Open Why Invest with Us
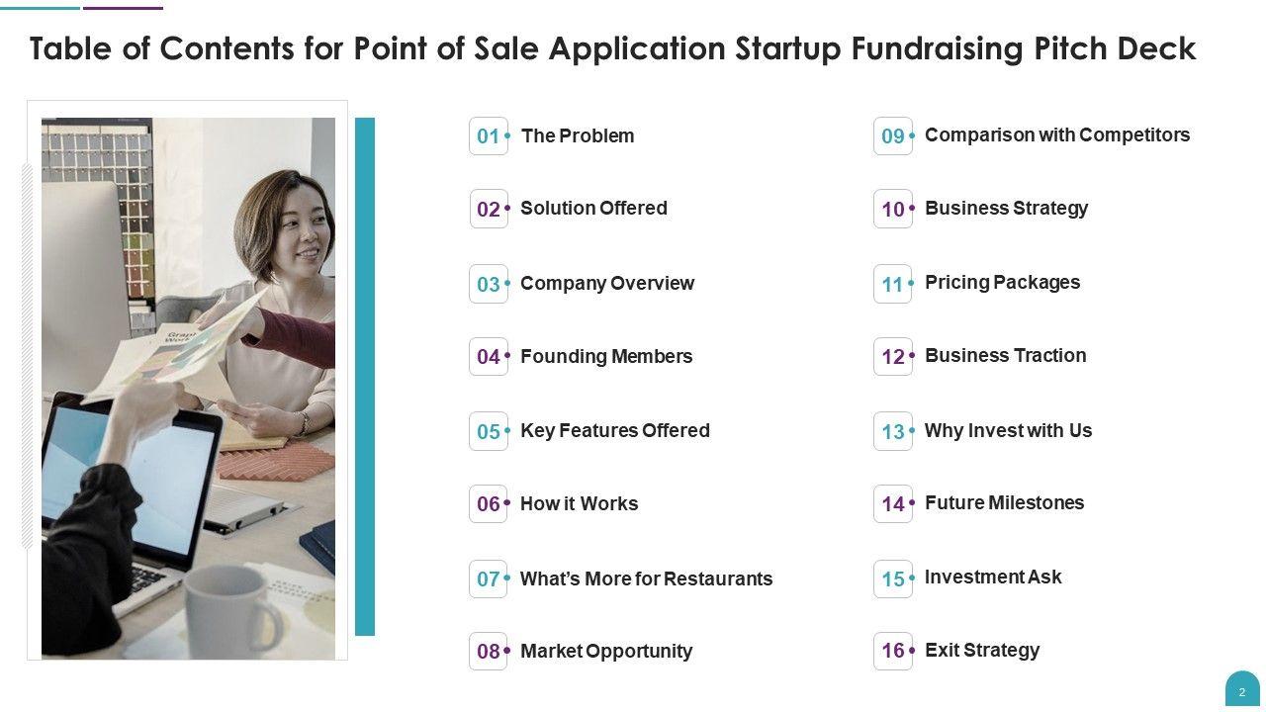1266x712 pixels. [1008, 430]
